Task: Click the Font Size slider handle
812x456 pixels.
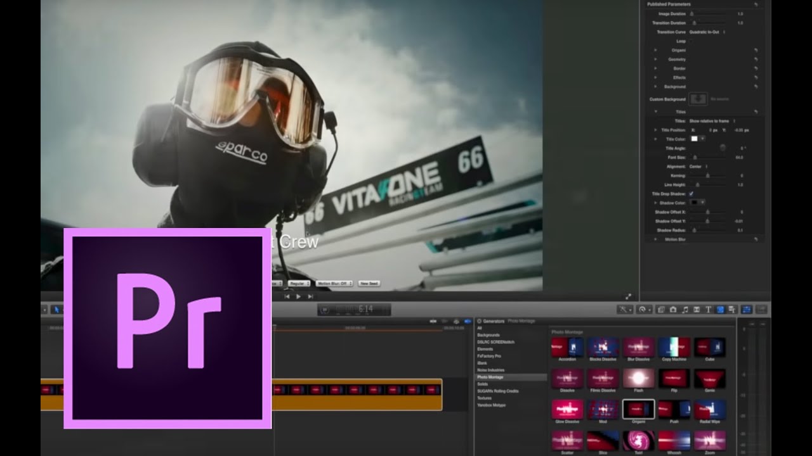Action: (695, 157)
